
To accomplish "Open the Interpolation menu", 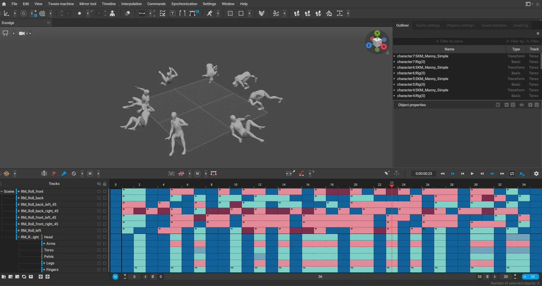I will [131, 4].
